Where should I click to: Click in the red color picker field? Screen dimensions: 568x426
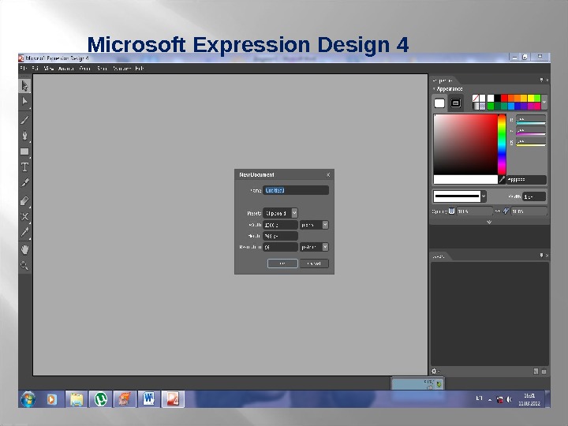(x=465, y=144)
